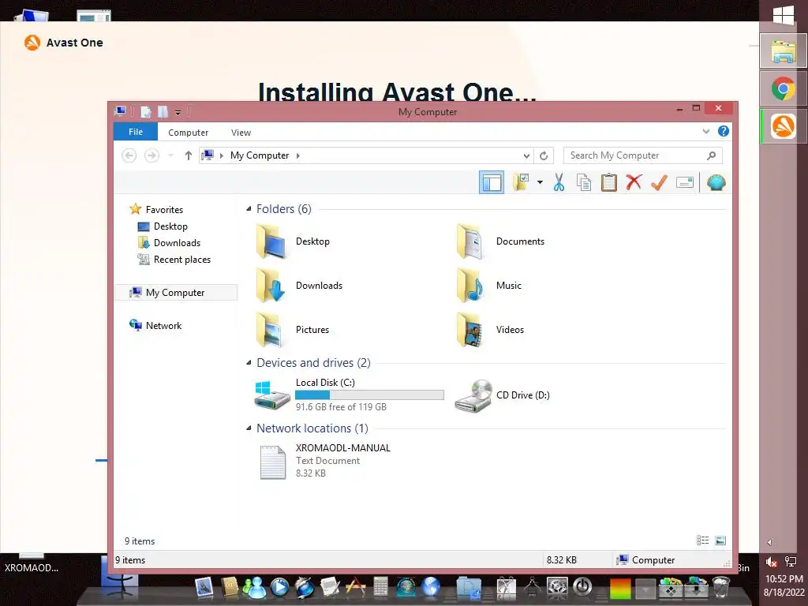
Task: Click the Copy icon in toolbar
Action: [x=583, y=182]
